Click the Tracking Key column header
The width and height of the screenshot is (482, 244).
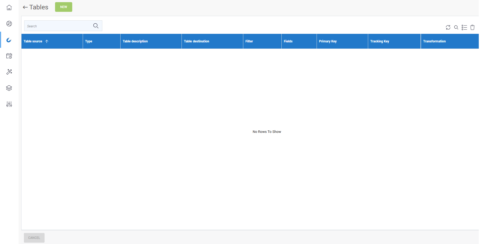(380, 41)
